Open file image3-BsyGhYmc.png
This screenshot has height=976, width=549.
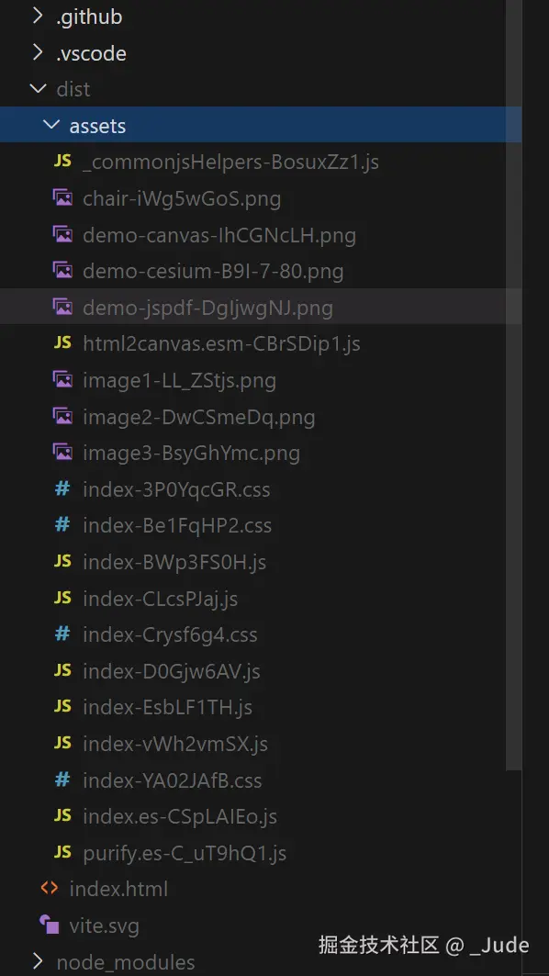[x=192, y=453]
